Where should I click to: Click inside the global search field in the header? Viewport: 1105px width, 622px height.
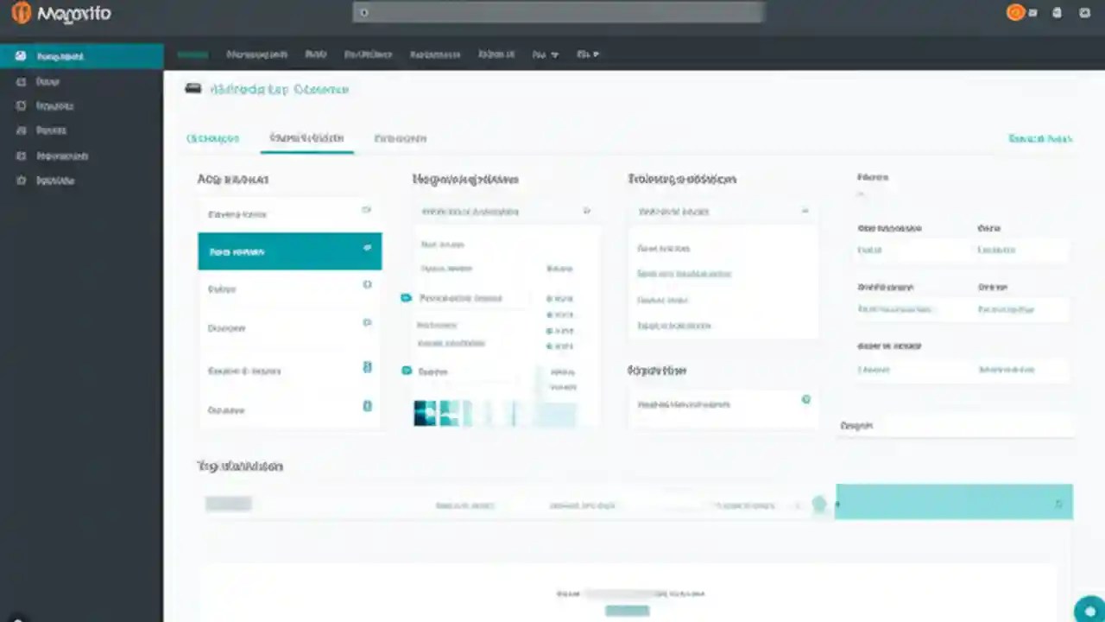point(557,12)
